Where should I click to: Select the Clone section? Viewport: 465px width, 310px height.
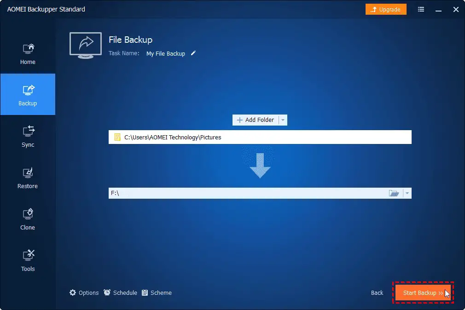click(28, 219)
